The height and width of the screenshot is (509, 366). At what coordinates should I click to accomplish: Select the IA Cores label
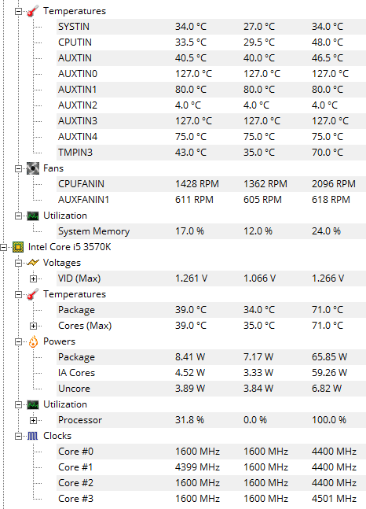[76, 373]
